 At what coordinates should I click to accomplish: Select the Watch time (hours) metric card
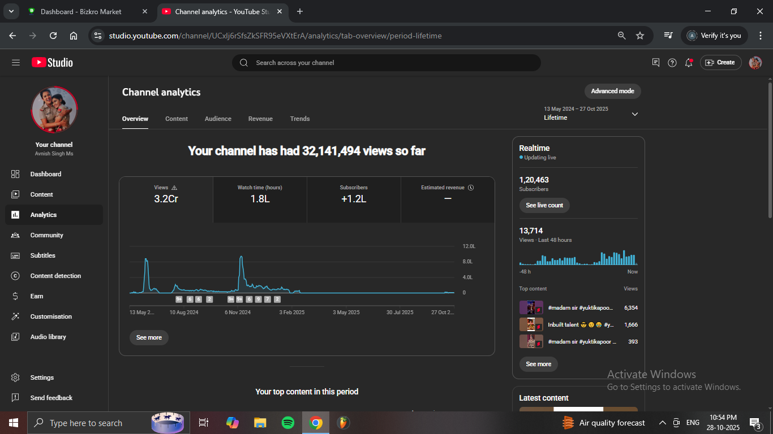[260, 194]
